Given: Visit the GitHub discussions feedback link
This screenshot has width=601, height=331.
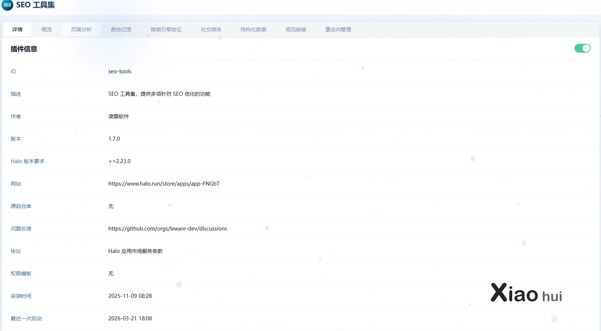Looking at the screenshot, I should 168,229.
